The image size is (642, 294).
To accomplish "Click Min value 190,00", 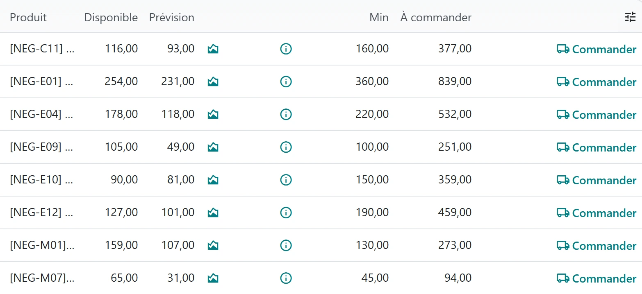I will pyautogui.click(x=372, y=213).
